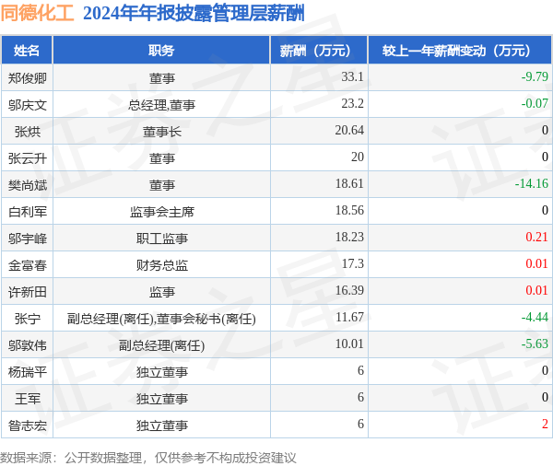Select the name cell 张云升
The height and width of the screenshot is (466, 553).
click(27, 158)
